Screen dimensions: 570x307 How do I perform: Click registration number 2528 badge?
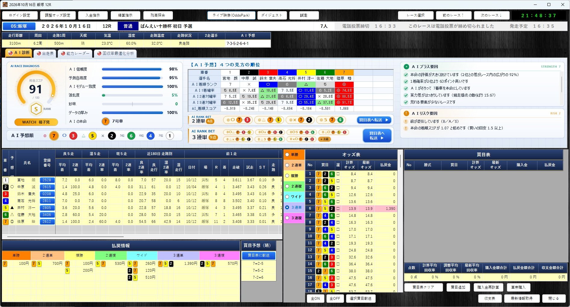point(47,180)
